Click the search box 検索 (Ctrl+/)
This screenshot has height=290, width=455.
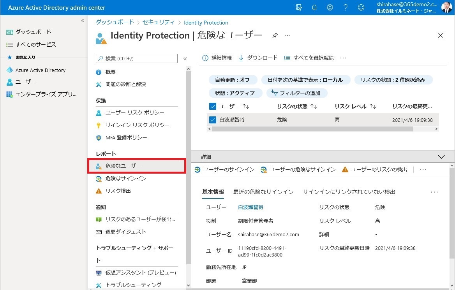(x=137, y=58)
